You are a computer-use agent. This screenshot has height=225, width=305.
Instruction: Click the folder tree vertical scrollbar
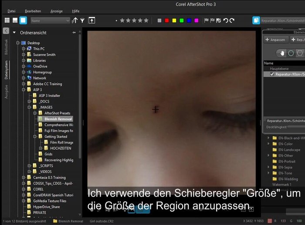[80, 96]
